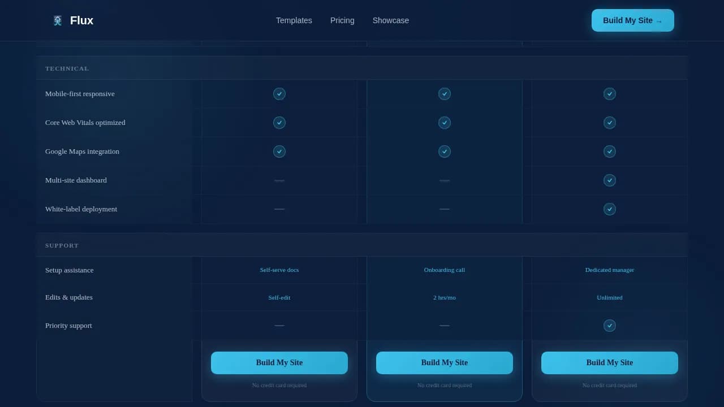Click the Multi-site dashboard checkmark icon
Screen dimensions: 724x407
click(609, 180)
